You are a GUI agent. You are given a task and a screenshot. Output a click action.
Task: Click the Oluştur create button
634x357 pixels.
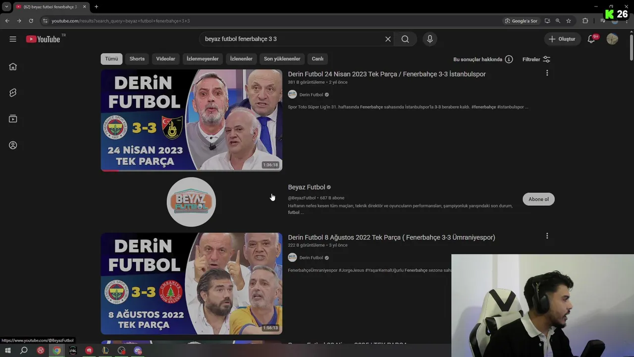tap(563, 39)
